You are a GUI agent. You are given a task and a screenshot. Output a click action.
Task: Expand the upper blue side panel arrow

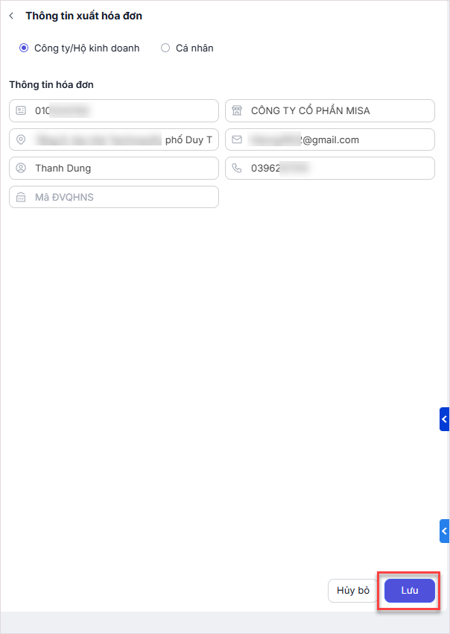445,419
